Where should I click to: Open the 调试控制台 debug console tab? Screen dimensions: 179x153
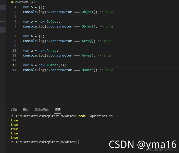pos(42,109)
